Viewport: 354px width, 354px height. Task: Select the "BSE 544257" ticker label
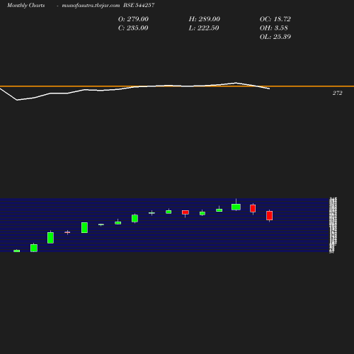click(x=139, y=5)
